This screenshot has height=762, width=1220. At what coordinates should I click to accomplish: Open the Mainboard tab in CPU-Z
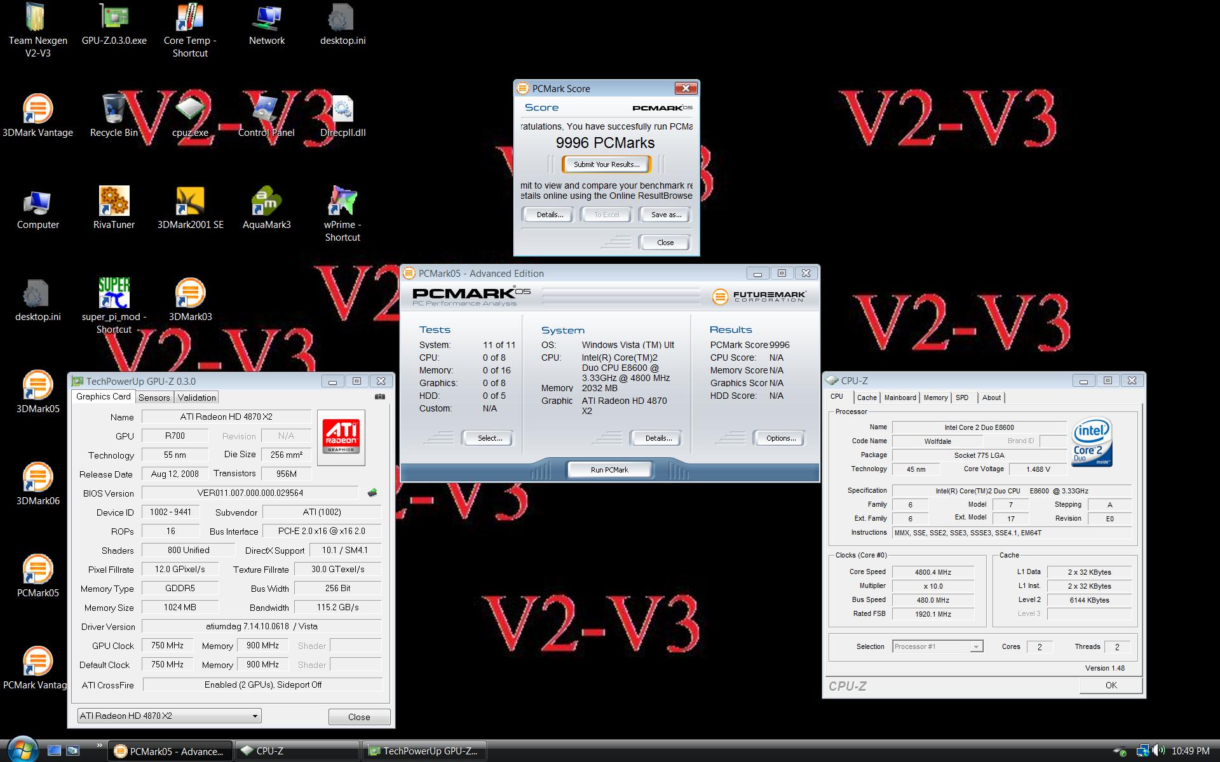pos(900,398)
